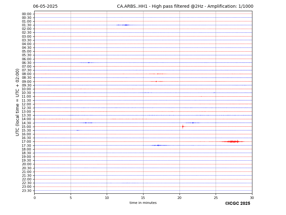Click the large red burst on 17:00 trace

(233, 141)
